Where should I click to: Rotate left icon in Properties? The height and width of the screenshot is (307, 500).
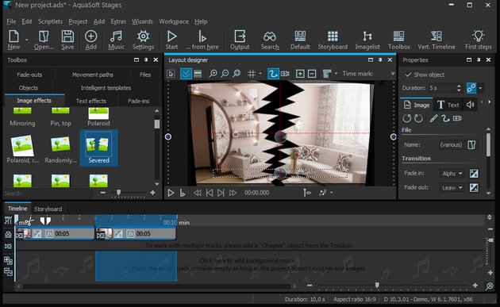coord(407,118)
